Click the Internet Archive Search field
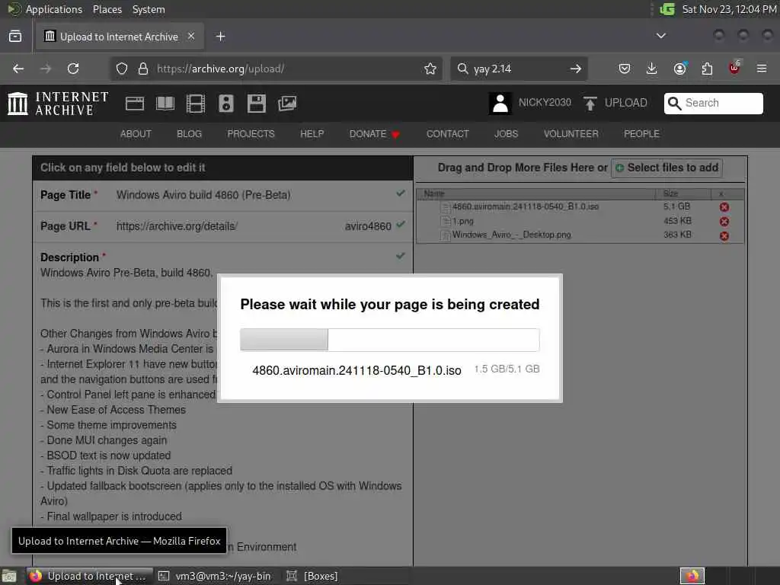The width and height of the screenshot is (780, 585). [x=713, y=103]
